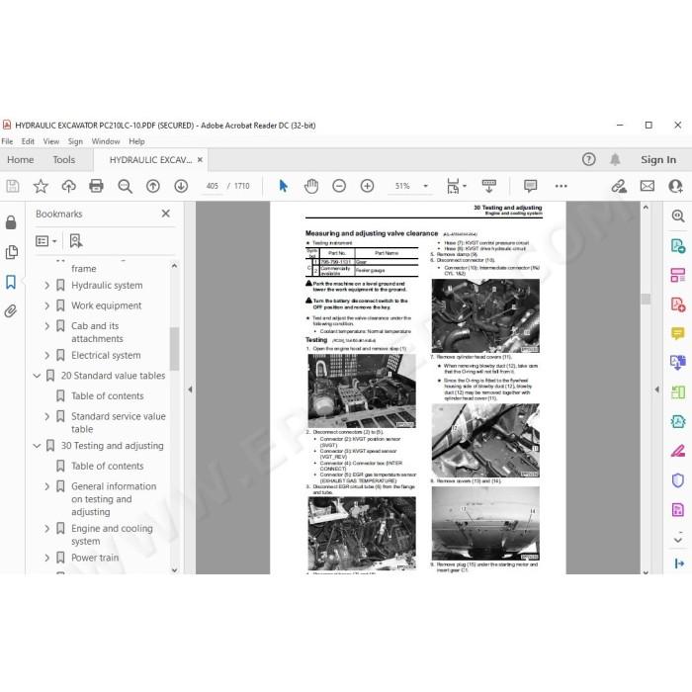
Task: Collapse 20 Standard value tables
Action: [38, 376]
